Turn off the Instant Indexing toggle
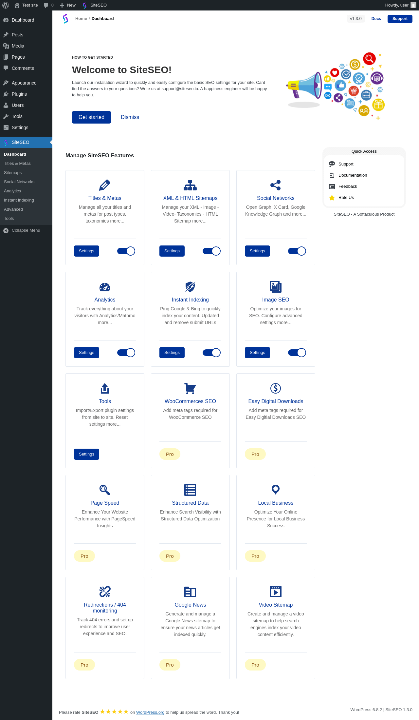Screen dimensions: 419x720 point(211,353)
